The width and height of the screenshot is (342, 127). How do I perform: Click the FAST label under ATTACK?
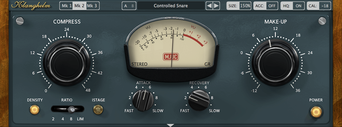pyautogui.click(x=129, y=111)
